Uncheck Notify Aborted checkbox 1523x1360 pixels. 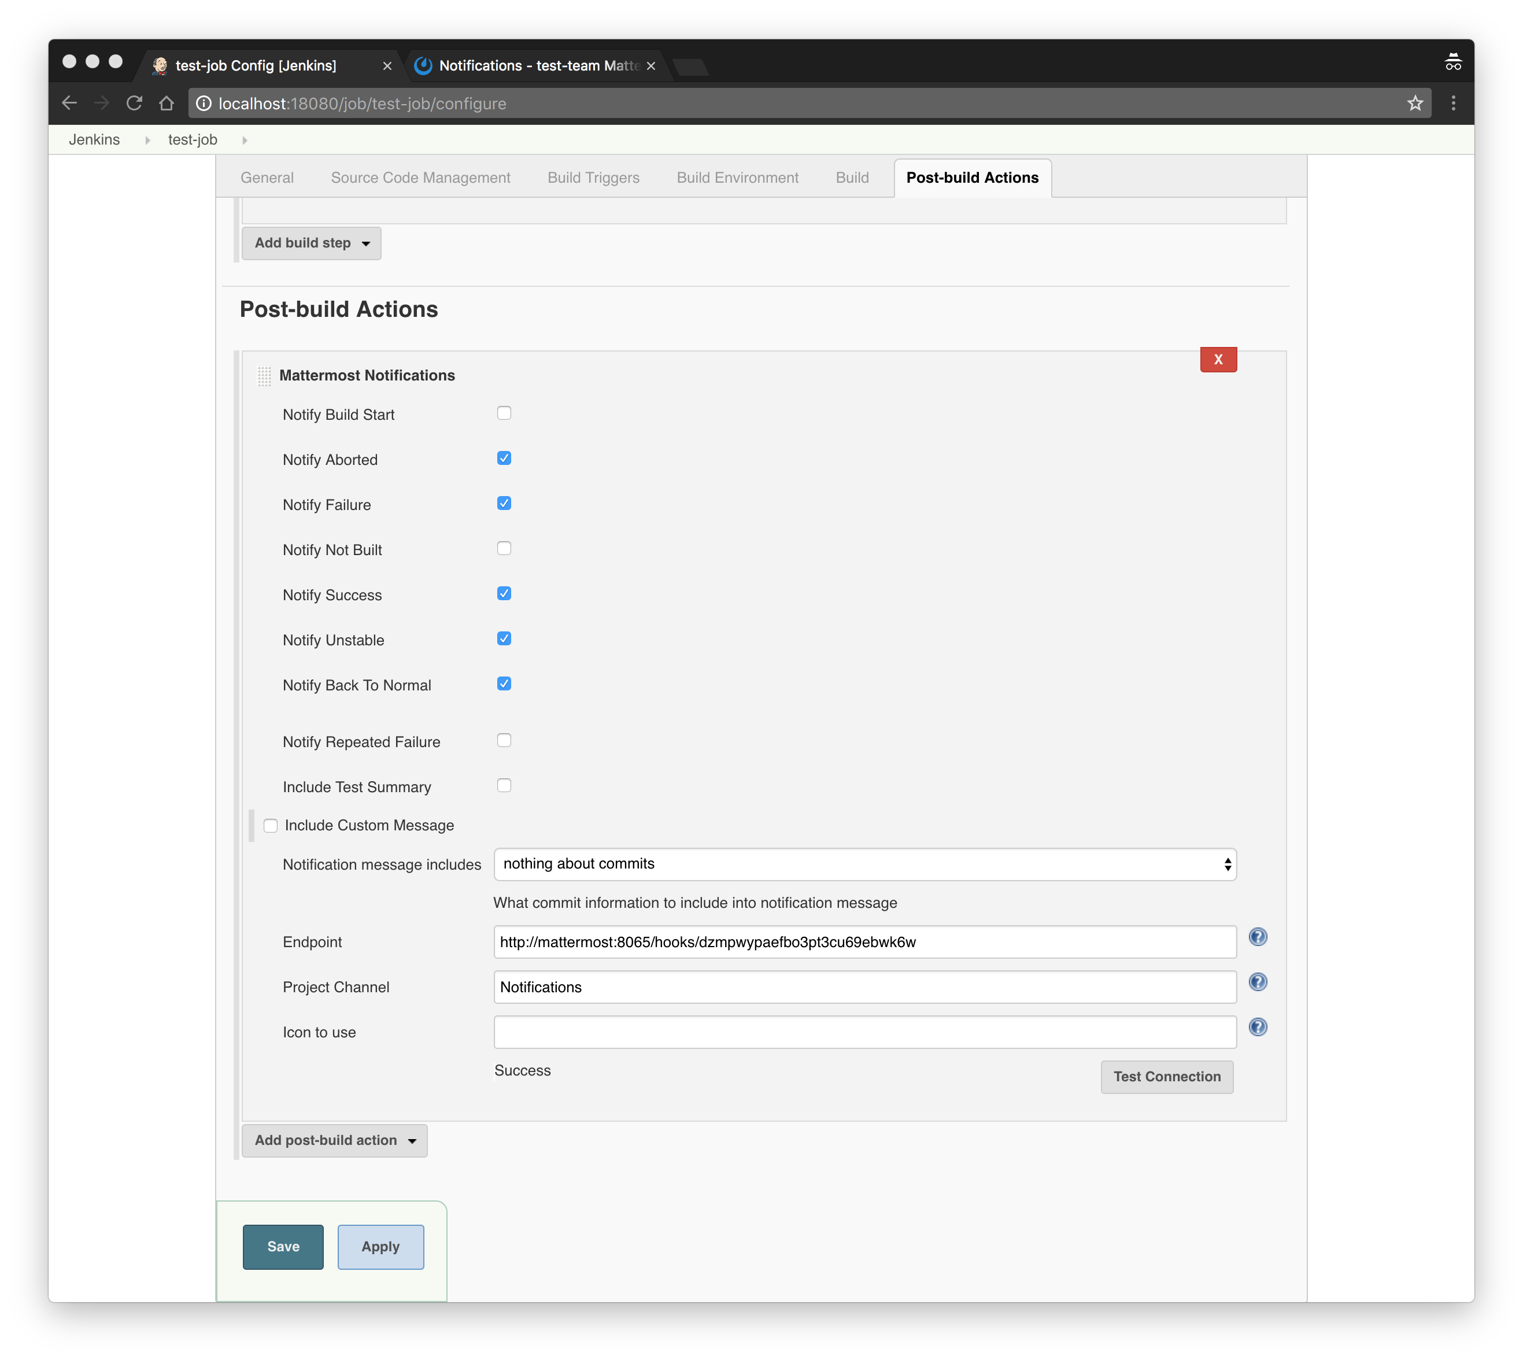click(x=504, y=458)
